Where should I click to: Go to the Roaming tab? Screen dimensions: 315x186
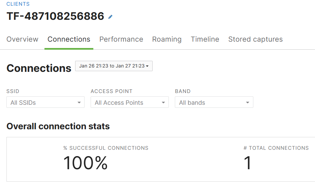(167, 39)
